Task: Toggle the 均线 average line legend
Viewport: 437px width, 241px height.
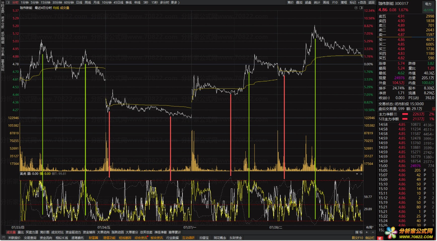Action: coord(56,8)
